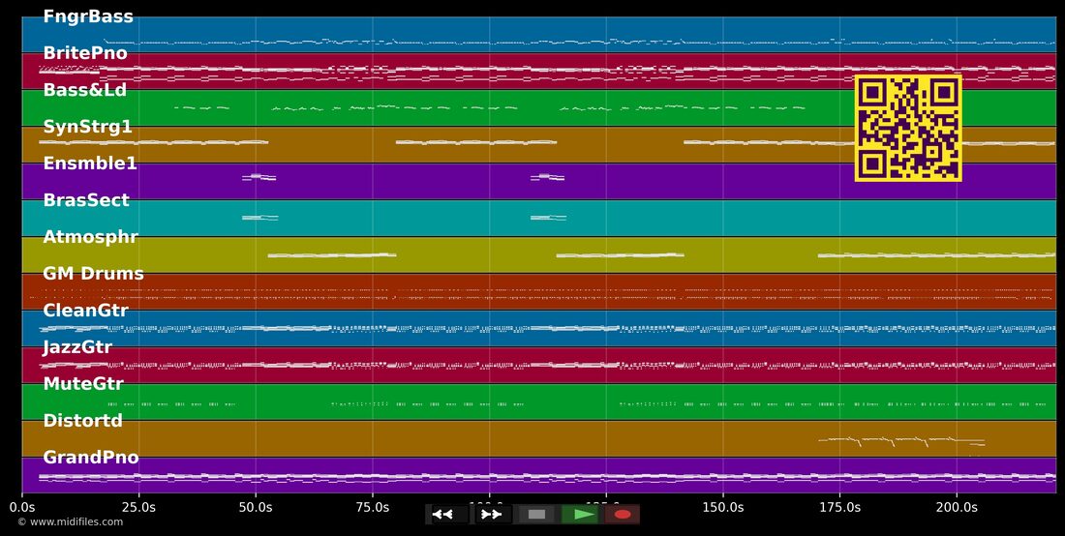
Task: Select the Distortd track label
Action: (x=83, y=421)
